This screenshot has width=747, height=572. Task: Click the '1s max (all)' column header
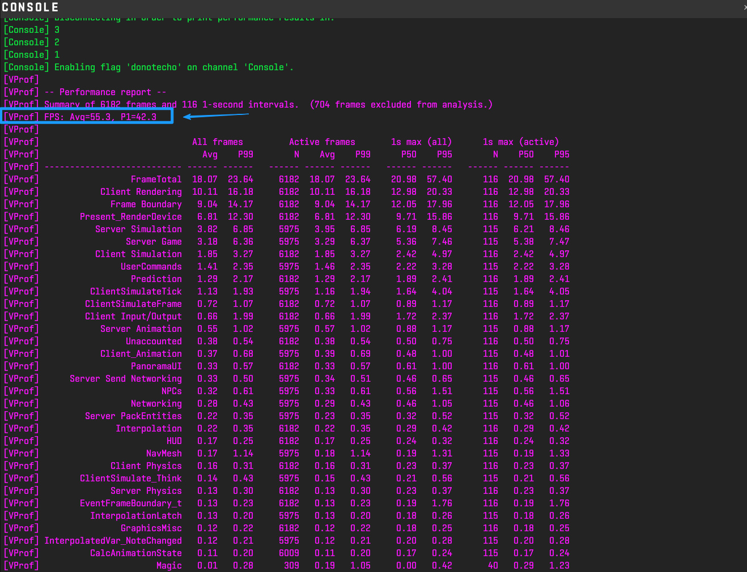pos(421,142)
